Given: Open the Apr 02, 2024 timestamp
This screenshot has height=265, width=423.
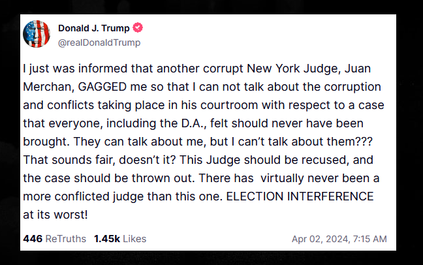Looking at the screenshot, I should coord(339,239).
